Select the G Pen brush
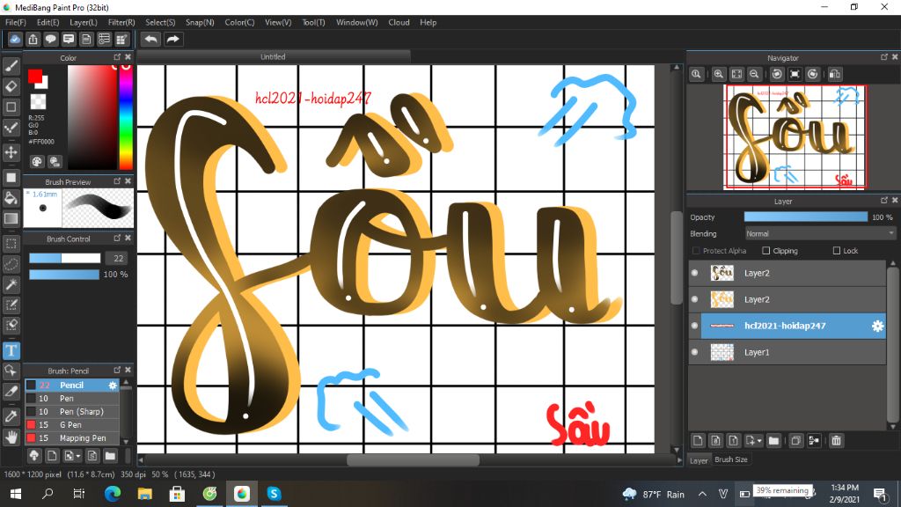This screenshot has height=507, width=901. 72,425
